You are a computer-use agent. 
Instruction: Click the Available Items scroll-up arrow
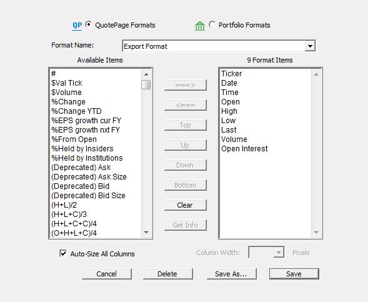click(x=146, y=74)
